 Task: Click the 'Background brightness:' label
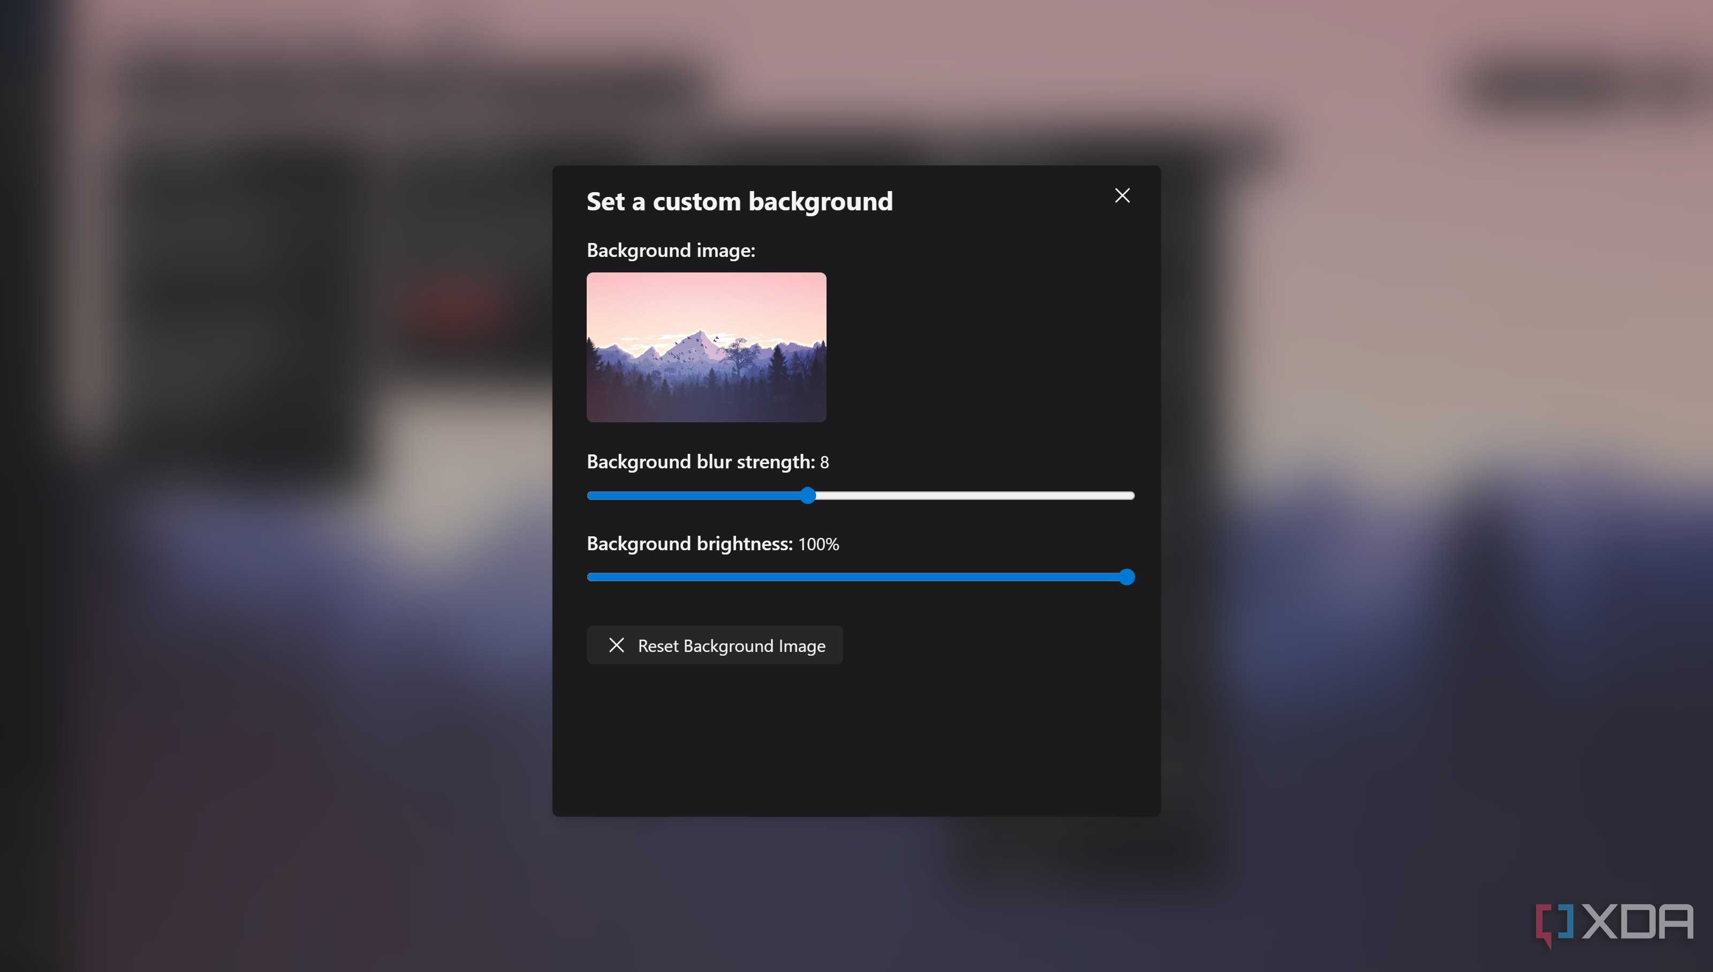689,544
